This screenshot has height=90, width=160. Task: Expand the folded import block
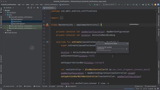pos(61,18)
